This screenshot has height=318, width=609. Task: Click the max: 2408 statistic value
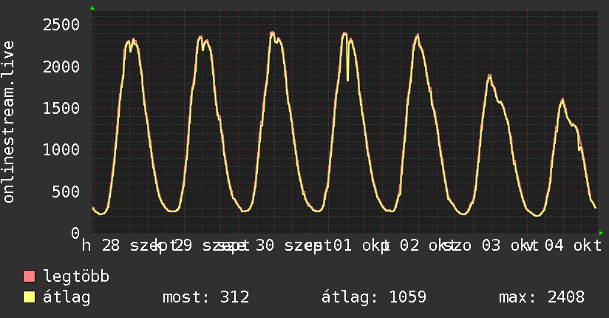click(x=542, y=297)
